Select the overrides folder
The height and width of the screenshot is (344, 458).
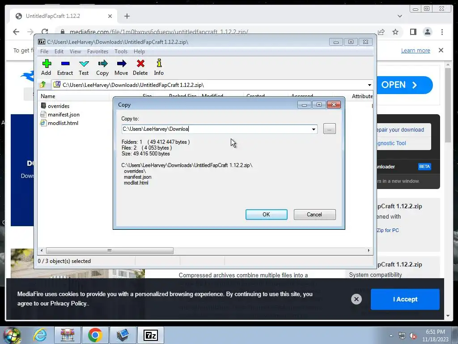59,106
